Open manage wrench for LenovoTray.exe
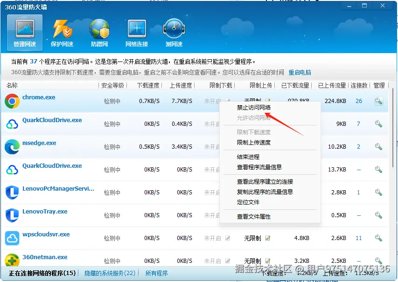 pos(379,215)
